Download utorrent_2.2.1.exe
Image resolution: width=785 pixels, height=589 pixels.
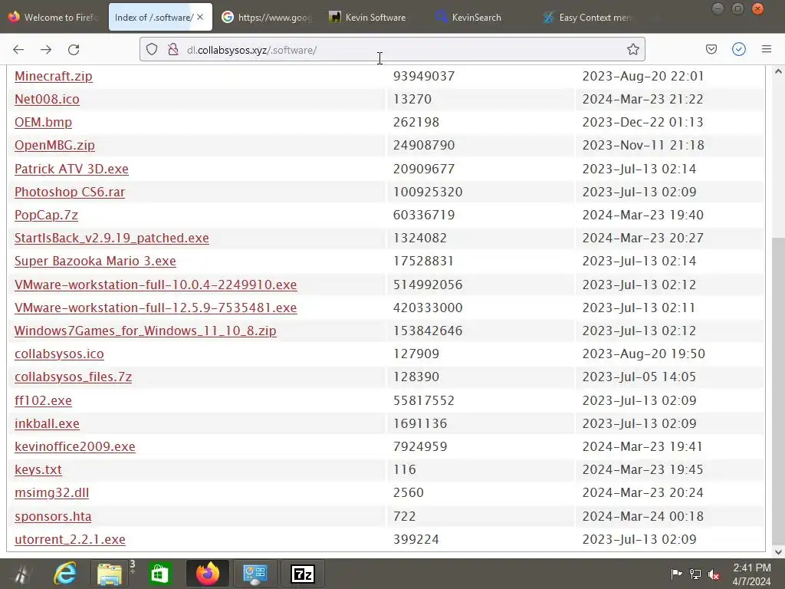(70, 539)
